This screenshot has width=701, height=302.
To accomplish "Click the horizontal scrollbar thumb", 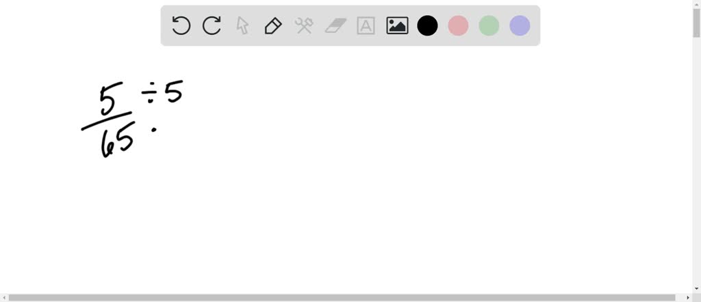I will [x=342, y=297].
